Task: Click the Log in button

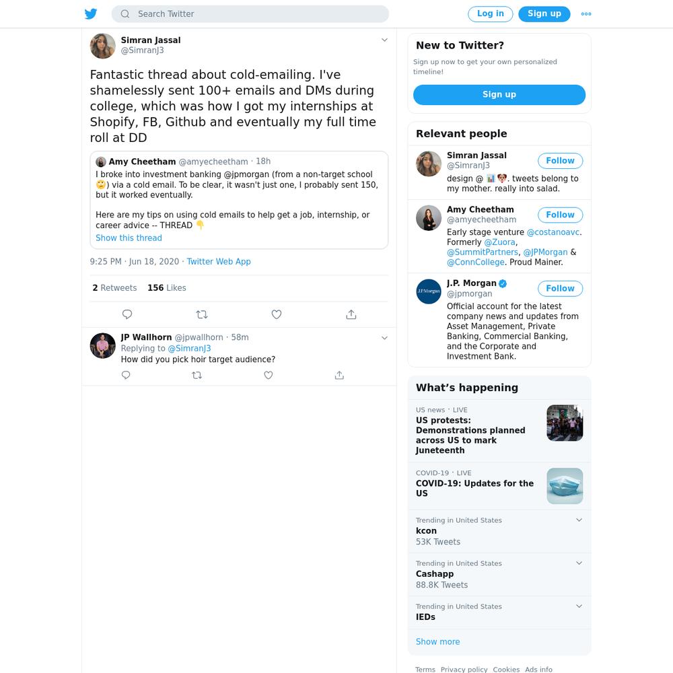Action: click(490, 13)
